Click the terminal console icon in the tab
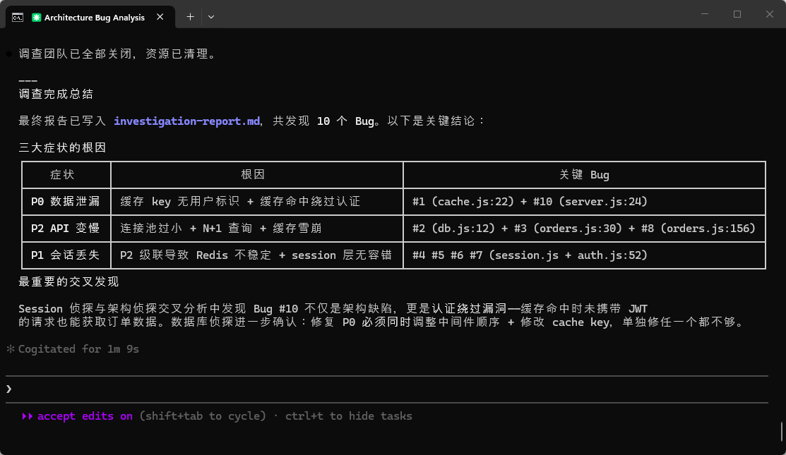 [18, 17]
